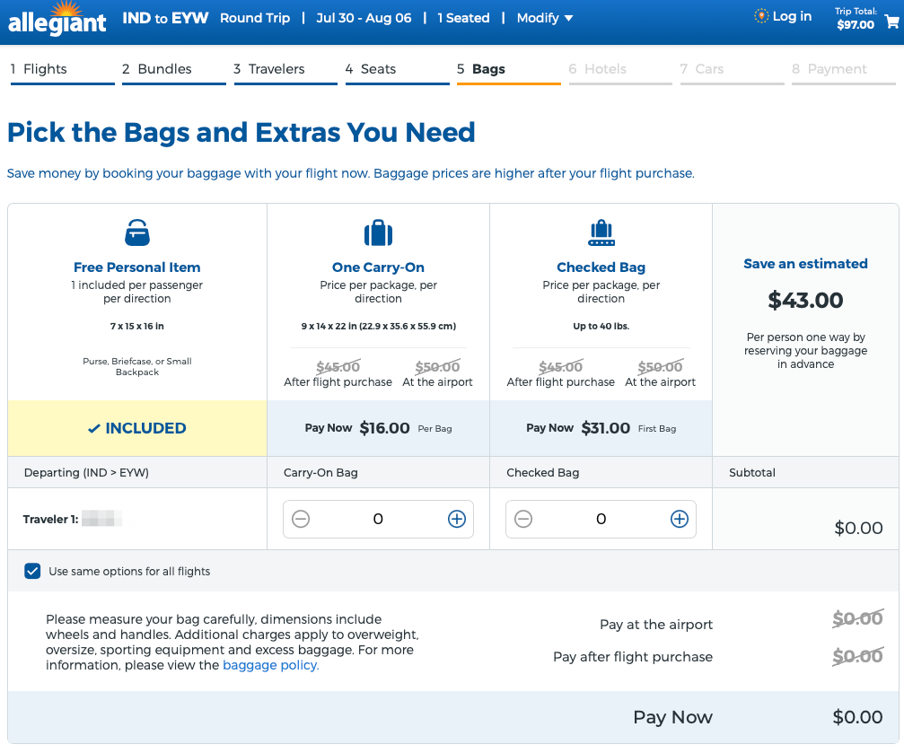Click the Log in user icon
The image size is (904, 753).
761,16
